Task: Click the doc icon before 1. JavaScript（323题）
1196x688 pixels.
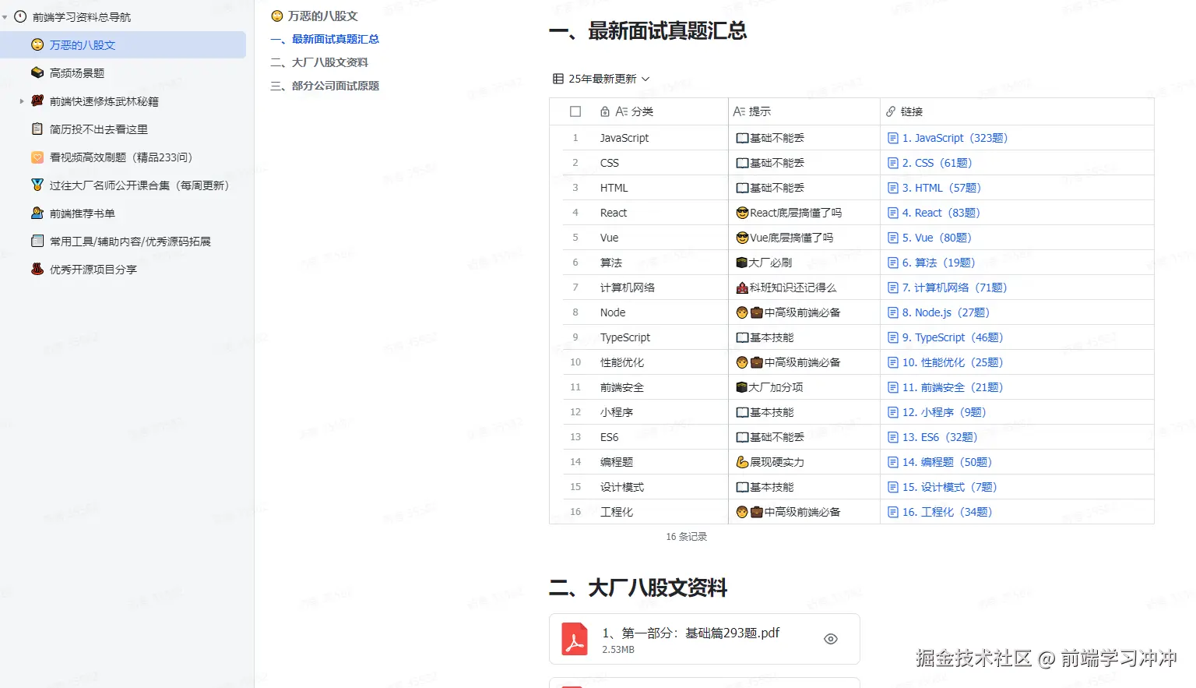Action: (893, 138)
